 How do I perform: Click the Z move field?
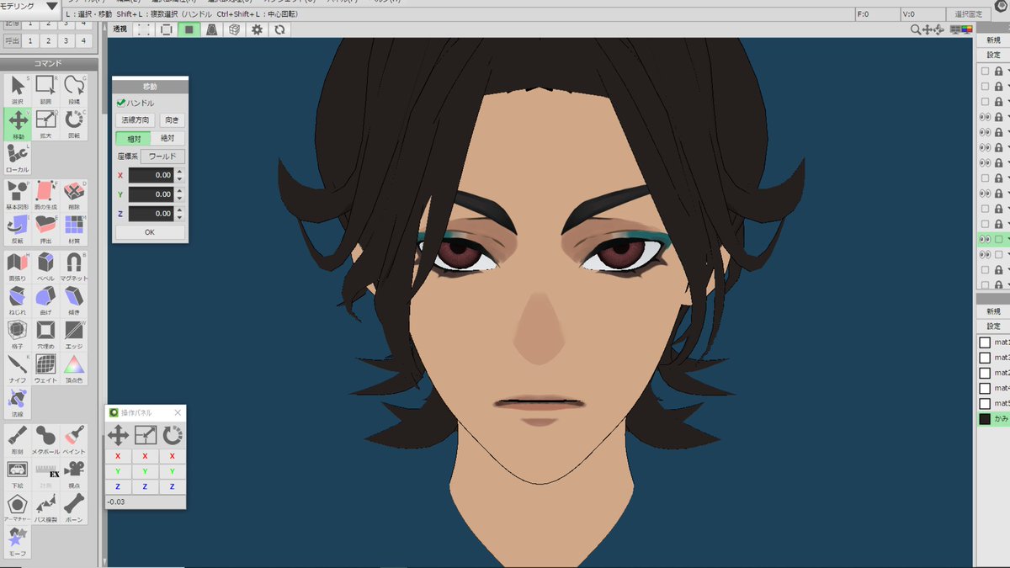point(151,214)
